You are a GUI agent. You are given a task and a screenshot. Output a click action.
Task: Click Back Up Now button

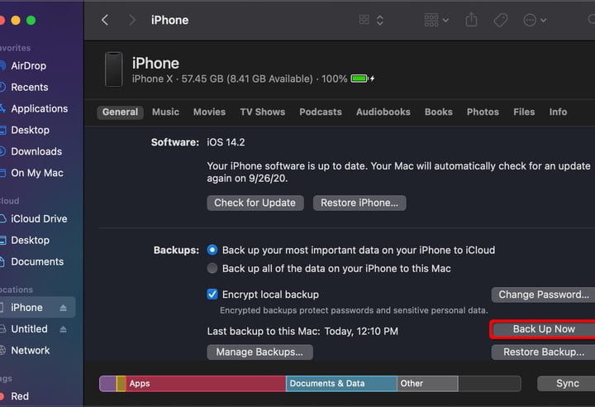[544, 329]
